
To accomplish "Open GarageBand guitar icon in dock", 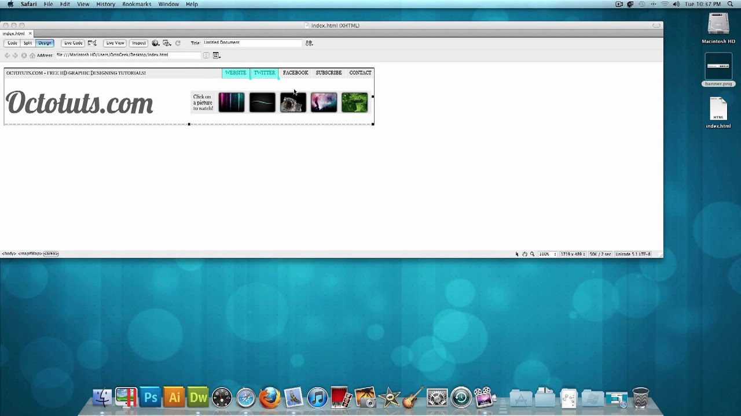I will [x=413, y=398].
